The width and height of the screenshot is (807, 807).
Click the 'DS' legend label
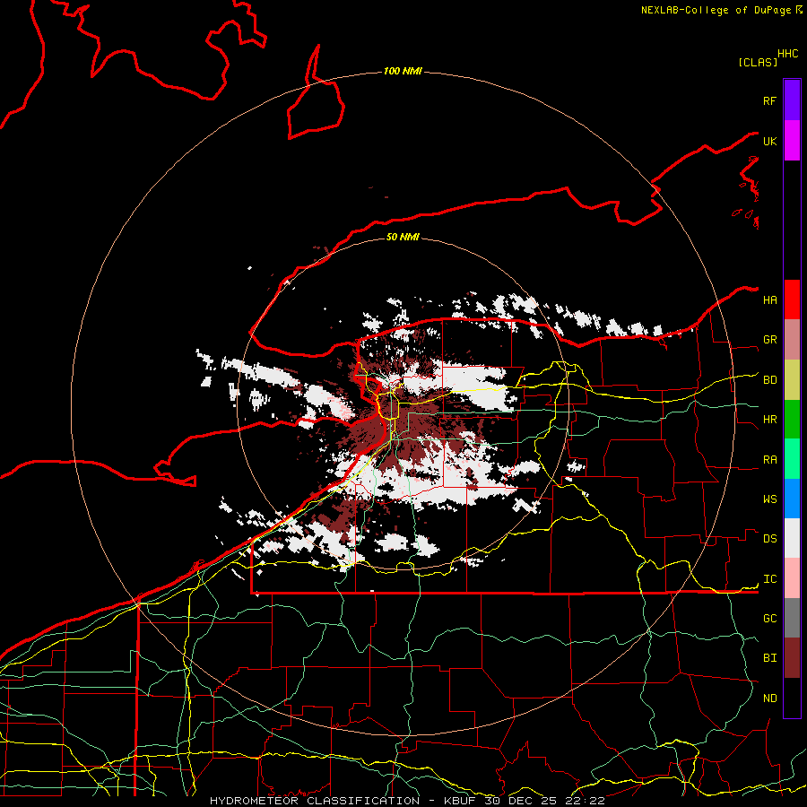[770, 539]
